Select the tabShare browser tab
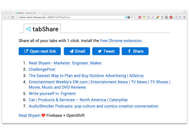The image size is (189, 134). pos(27,13)
